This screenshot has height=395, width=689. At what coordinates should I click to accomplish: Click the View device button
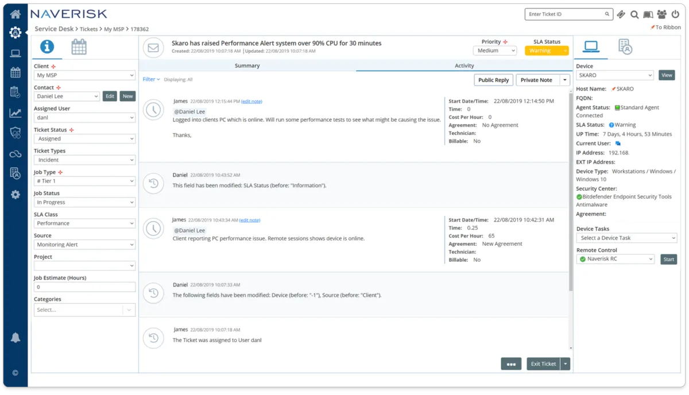(x=667, y=75)
